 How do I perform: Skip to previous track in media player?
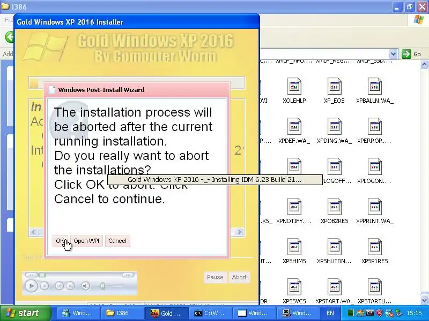pyautogui.click(x=59, y=286)
